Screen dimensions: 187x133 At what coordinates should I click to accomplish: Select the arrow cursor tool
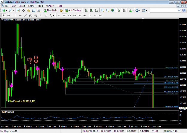[x=4, y=15]
